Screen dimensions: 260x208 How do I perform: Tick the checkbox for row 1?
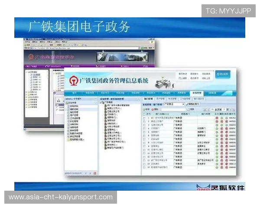(144, 118)
